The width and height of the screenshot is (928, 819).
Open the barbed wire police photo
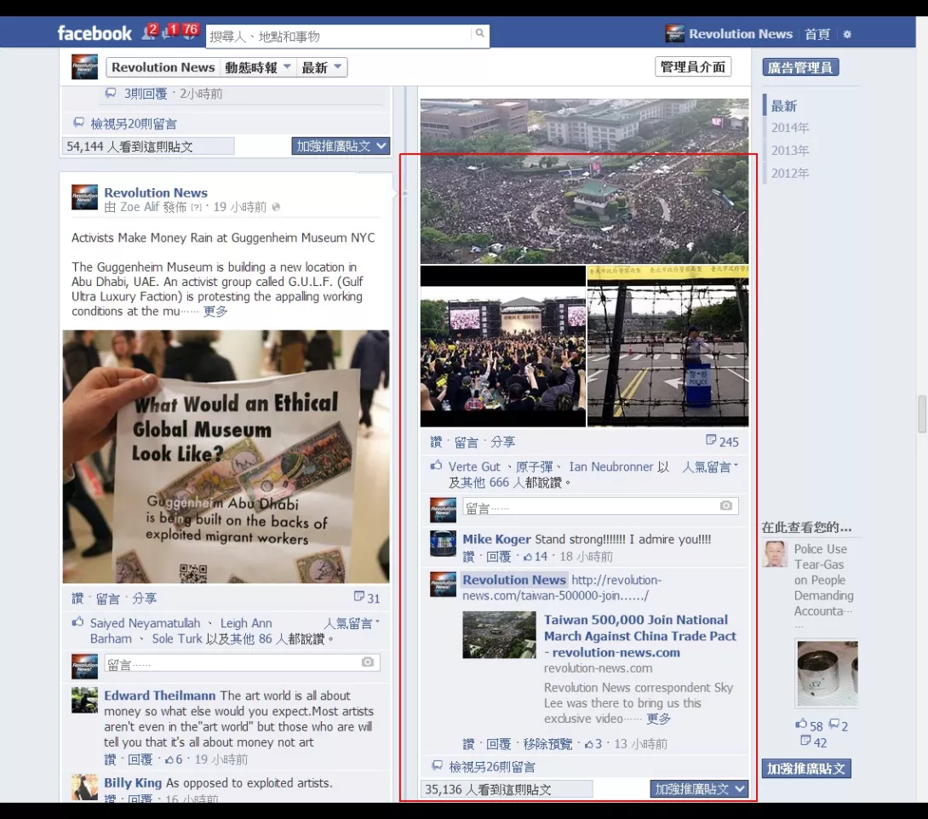pos(667,346)
